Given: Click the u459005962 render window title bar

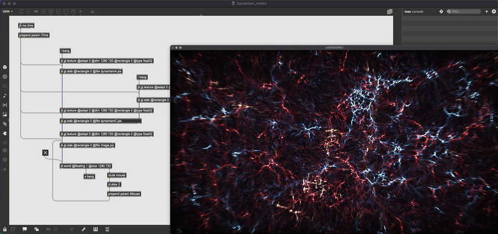Looking at the screenshot, I should pyautogui.click(x=334, y=48).
